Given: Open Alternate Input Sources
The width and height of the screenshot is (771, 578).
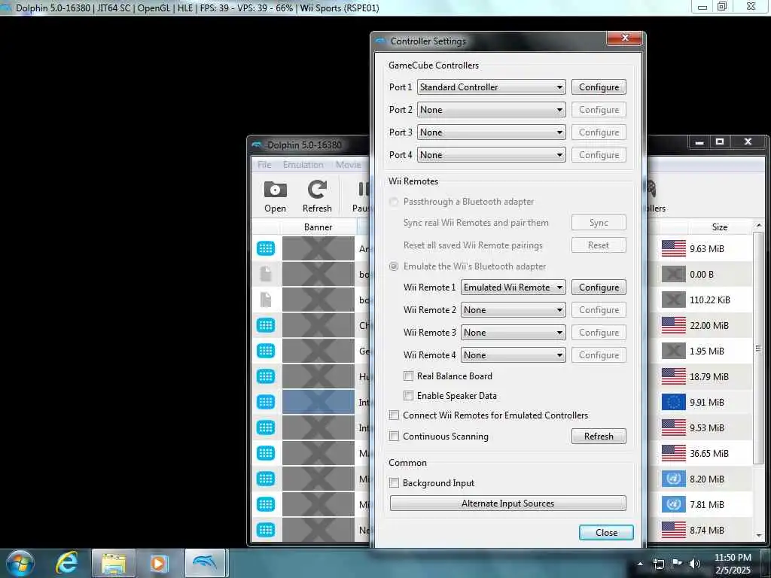Looking at the screenshot, I should point(508,503).
